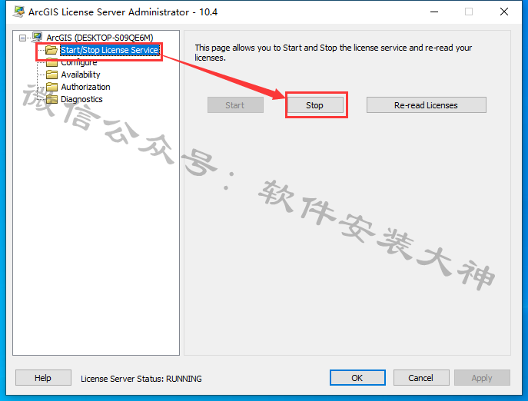
Task: Open Help for the license administrator
Action: (43, 378)
